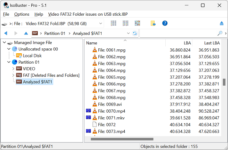This screenshot has width=228, height=150.
Task: Select Analyzed $FAT1 in the tree
Action: click(37, 82)
